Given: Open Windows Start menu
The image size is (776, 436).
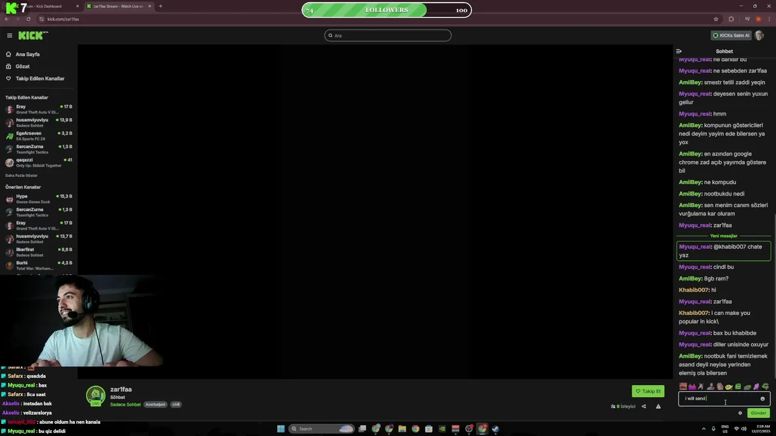Looking at the screenshot, I should [281, 429].
